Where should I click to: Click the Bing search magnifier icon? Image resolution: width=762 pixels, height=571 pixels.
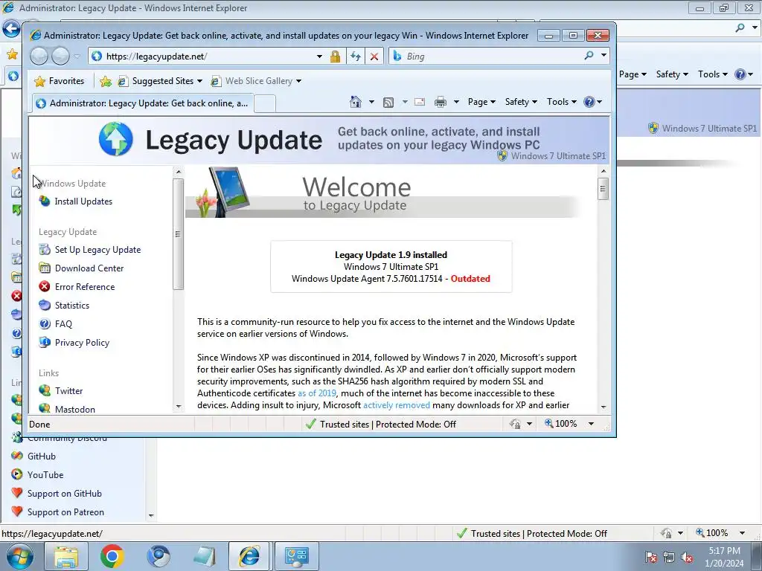click(x=589, y=56)
